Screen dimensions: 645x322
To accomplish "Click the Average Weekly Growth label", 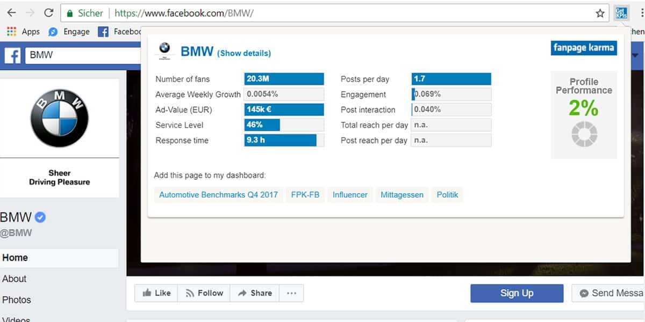I will (198, 94).
